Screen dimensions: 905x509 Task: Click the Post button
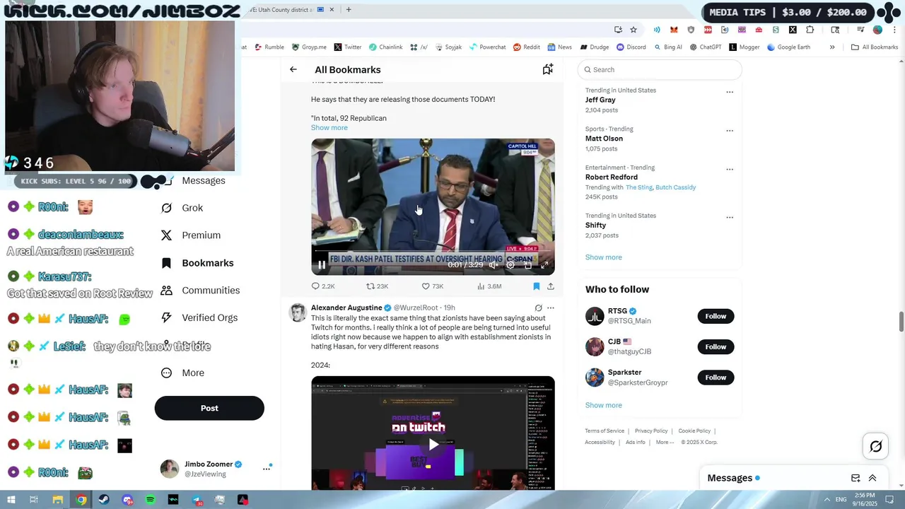click(x=209, y=408)
